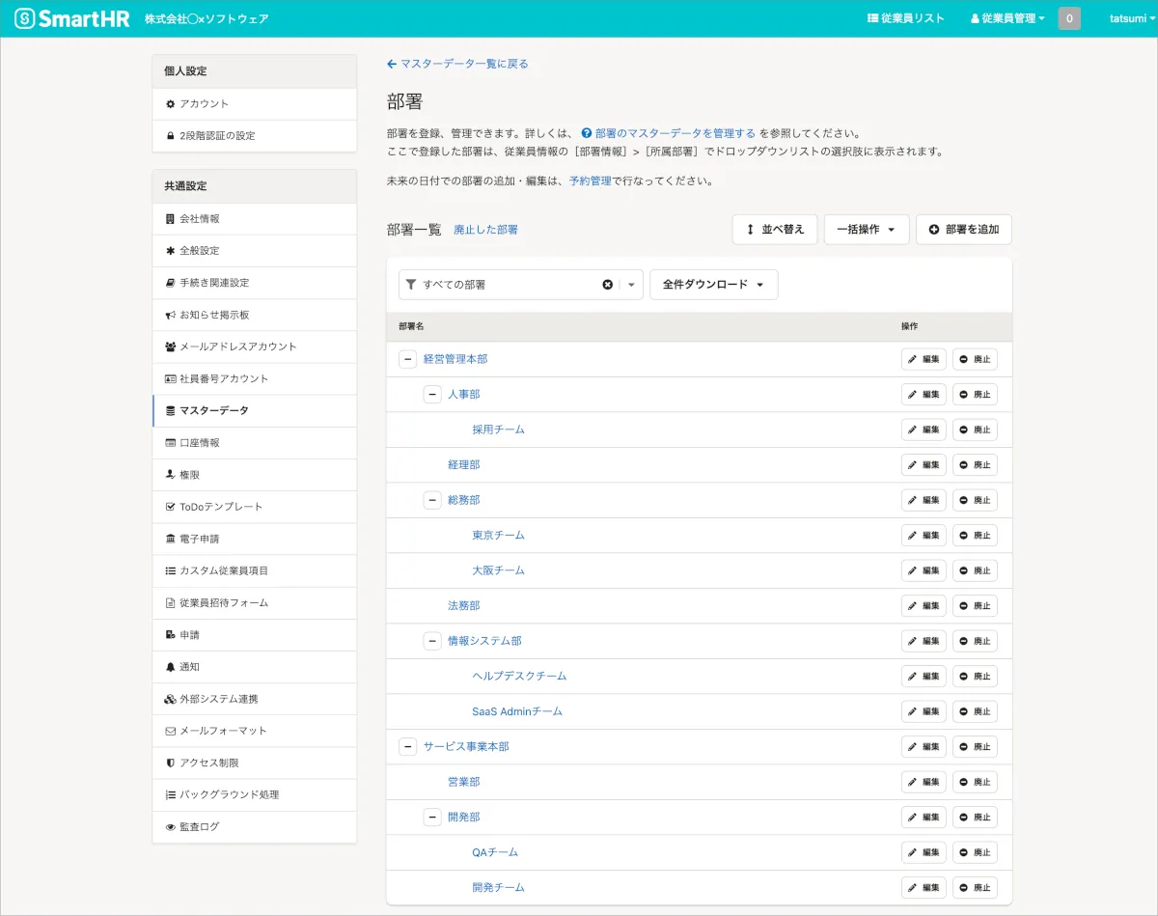
Task: Click the SmartHR logo icon
Action: pyautogui.click(x=26, y=18)
